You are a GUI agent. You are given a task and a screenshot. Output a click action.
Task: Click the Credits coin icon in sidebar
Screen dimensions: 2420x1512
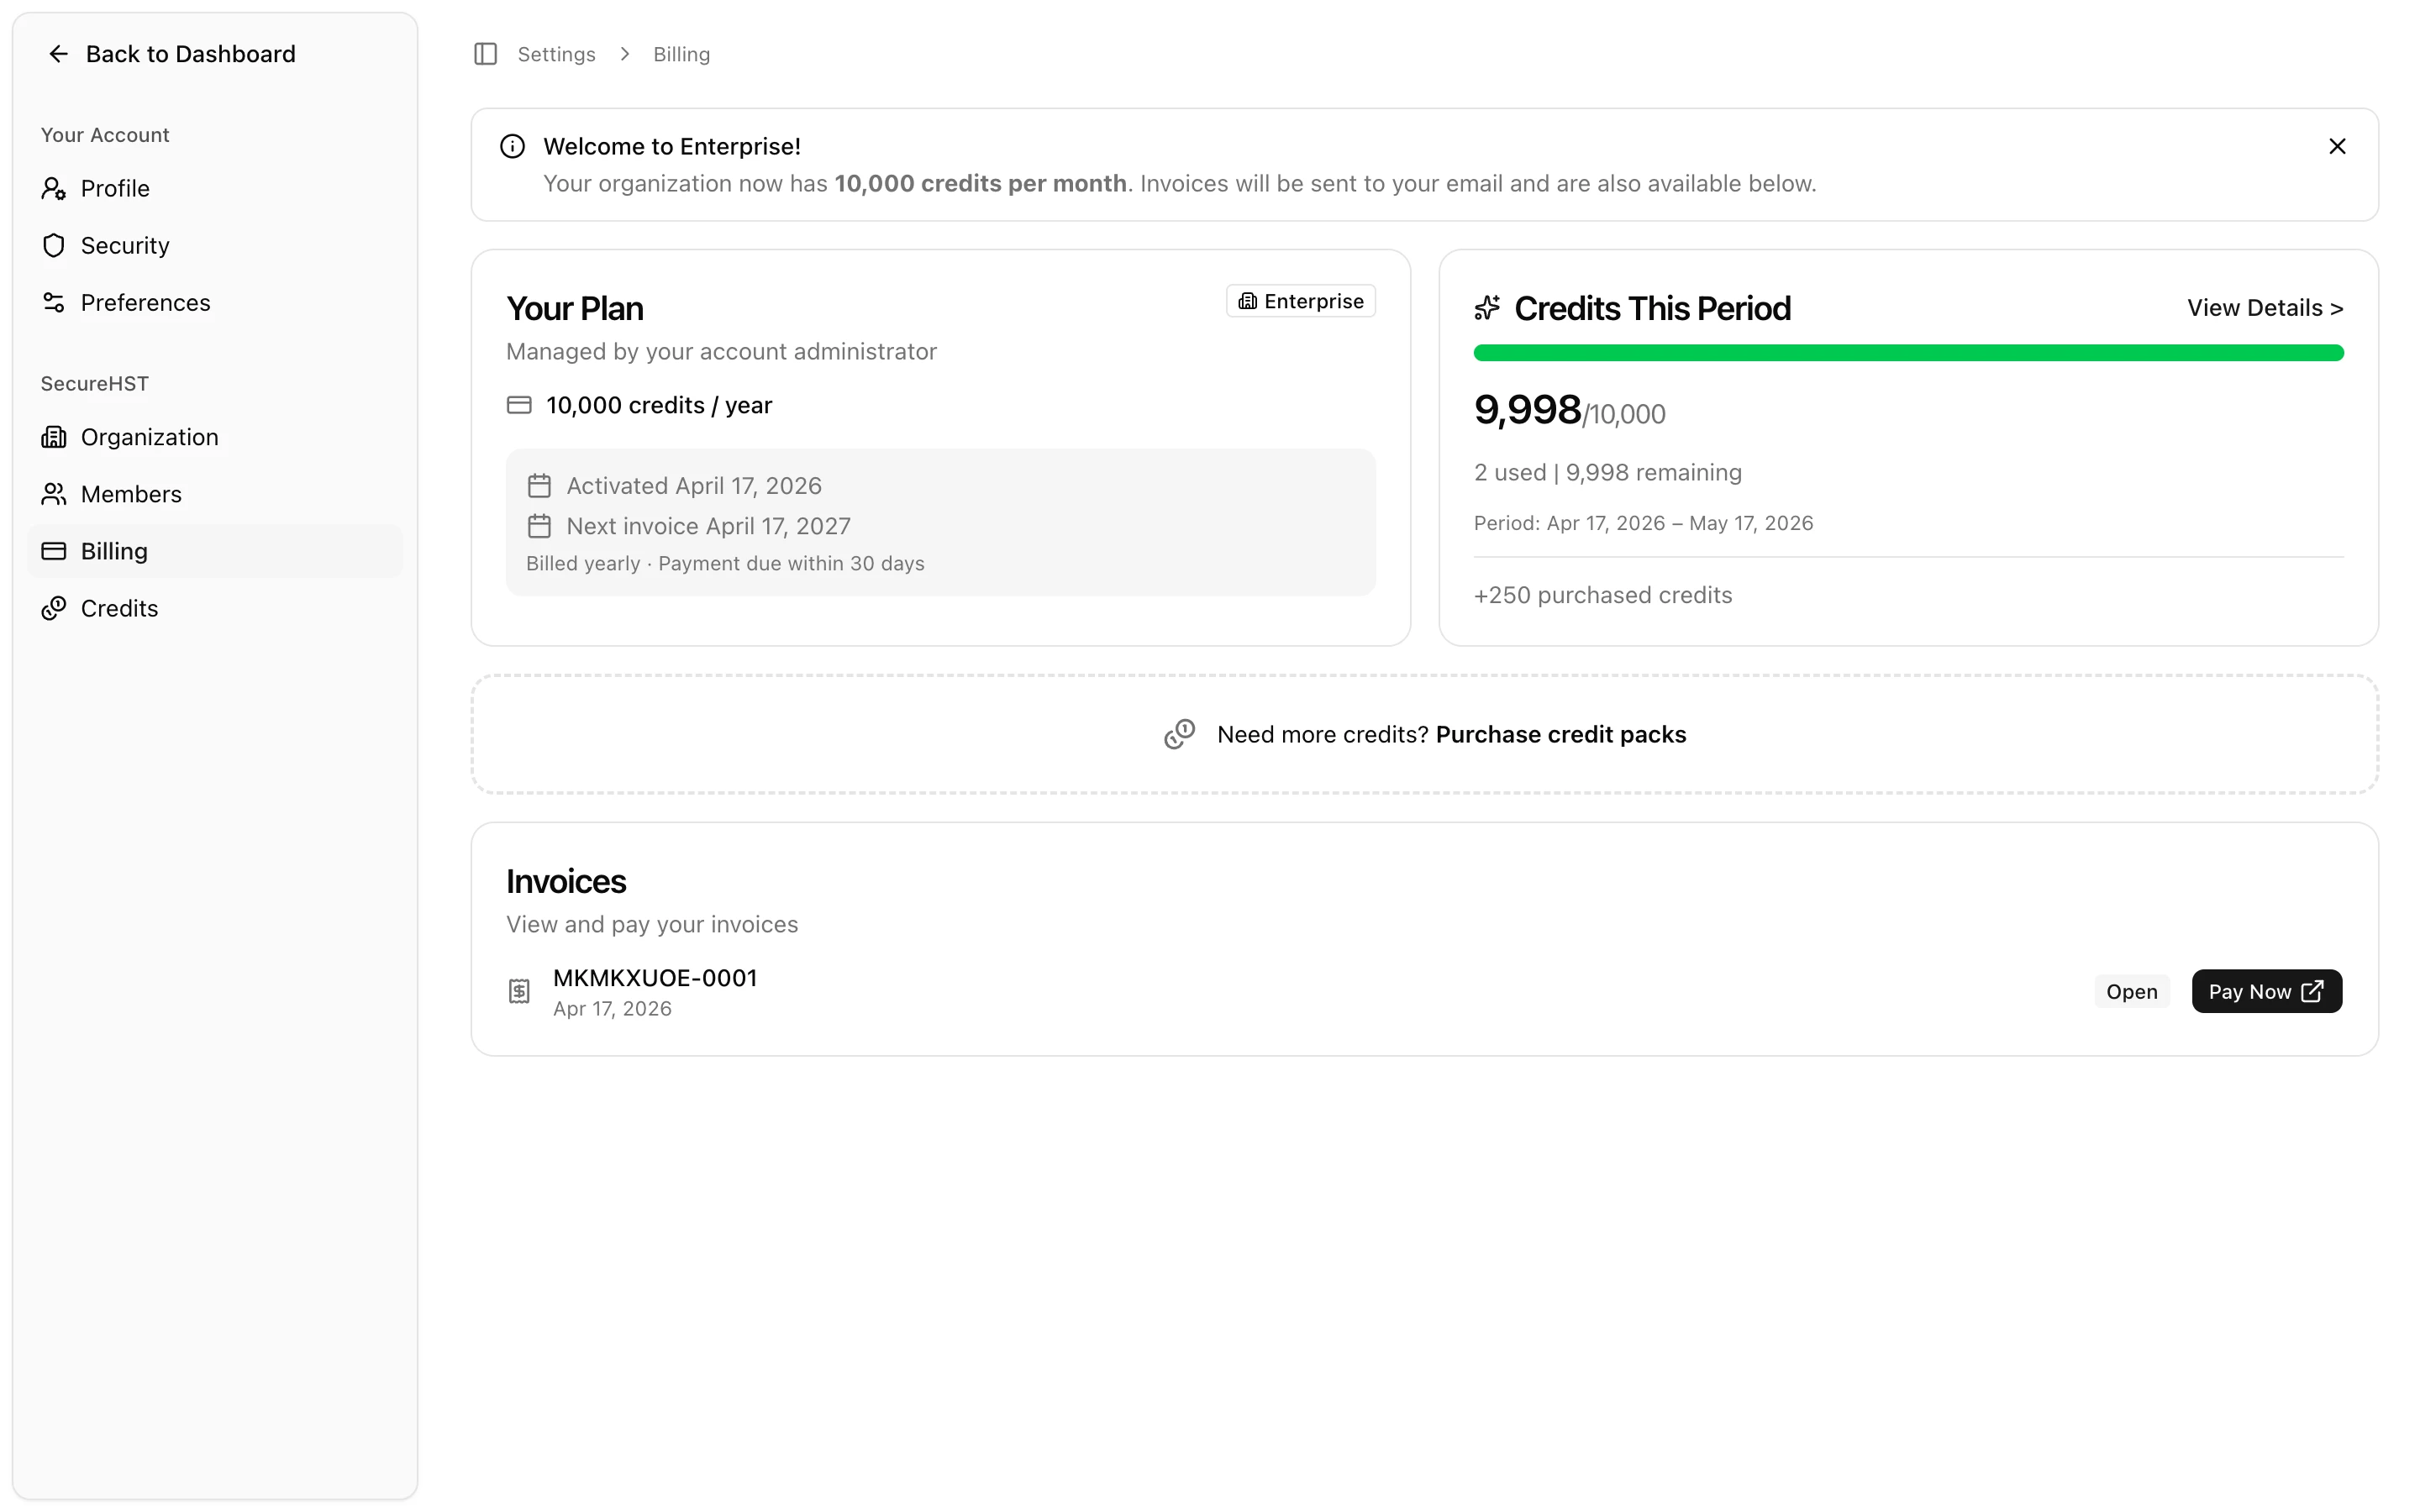[54, 609]
